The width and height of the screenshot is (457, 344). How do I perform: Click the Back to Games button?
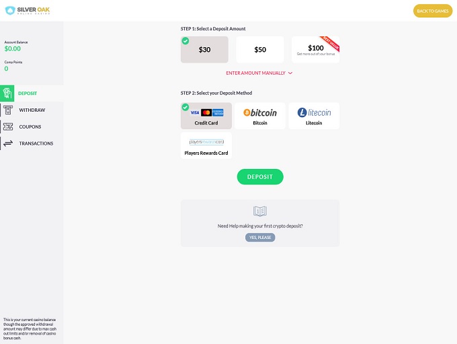[432, 11]
